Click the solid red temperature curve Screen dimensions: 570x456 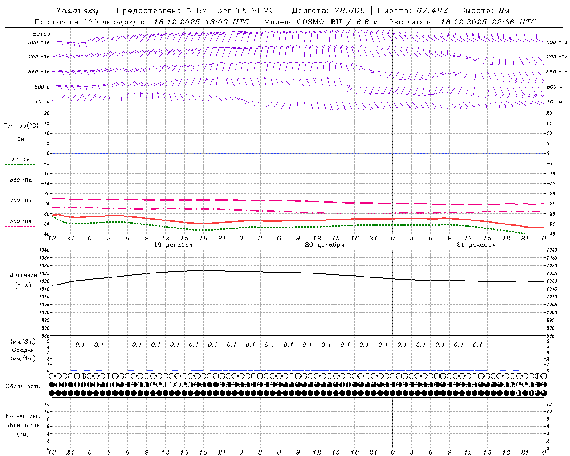point(298,220)
